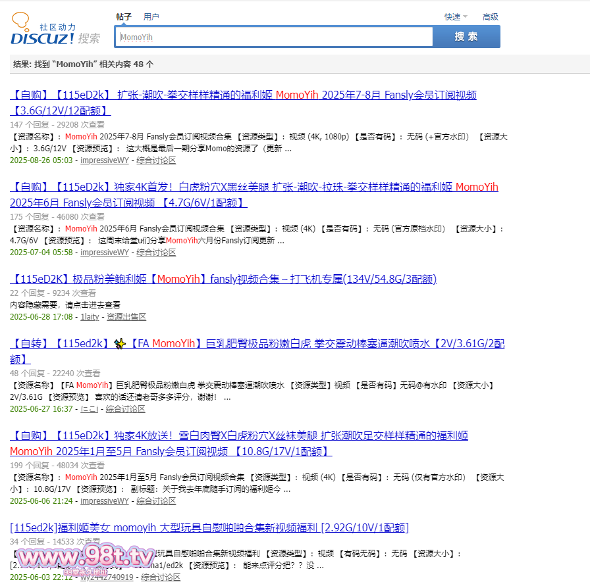
Task: Open author 1laity profile link
Action: [90, 317]
